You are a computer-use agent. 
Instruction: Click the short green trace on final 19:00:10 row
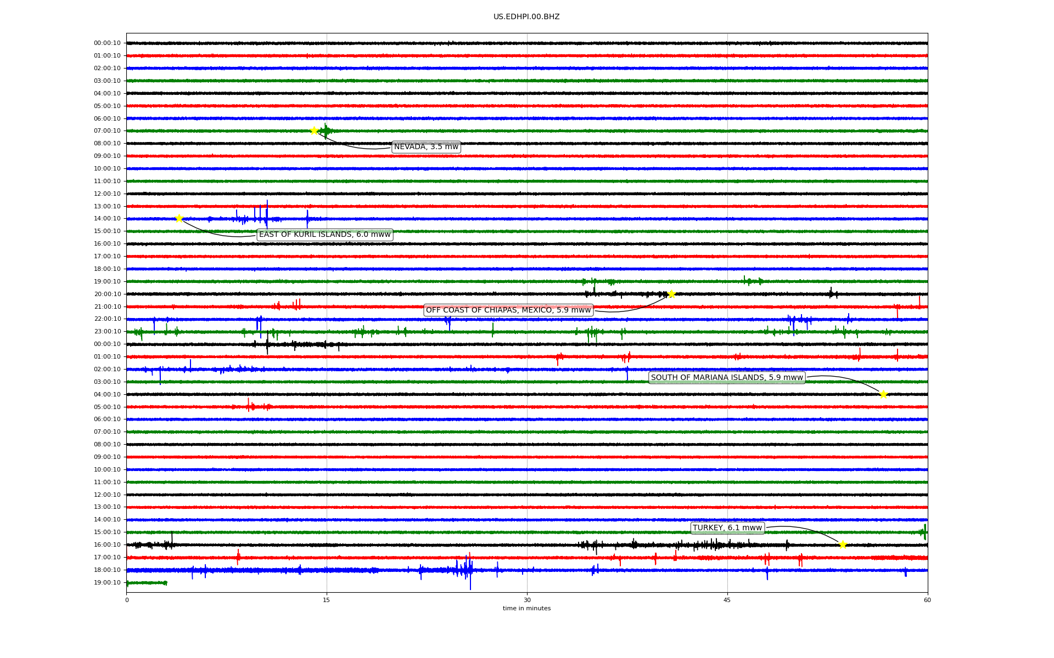point(147,583)
